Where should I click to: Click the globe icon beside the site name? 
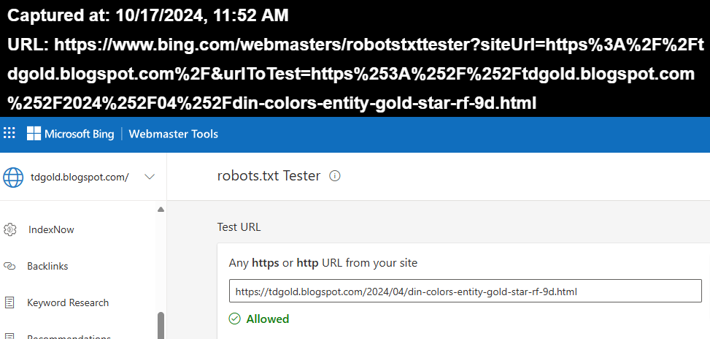tap(14, 177)
